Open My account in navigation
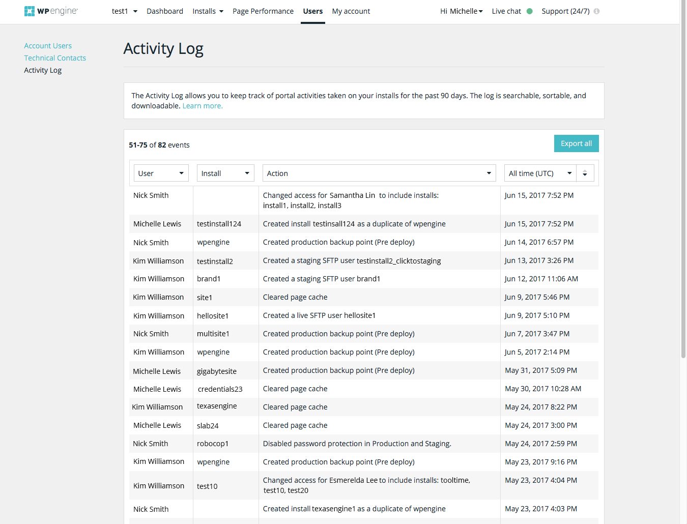The height and width of the screenshot is (524, 687). 351,11
